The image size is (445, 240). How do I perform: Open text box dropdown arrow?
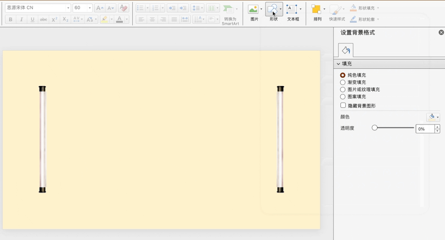(300, 9)
